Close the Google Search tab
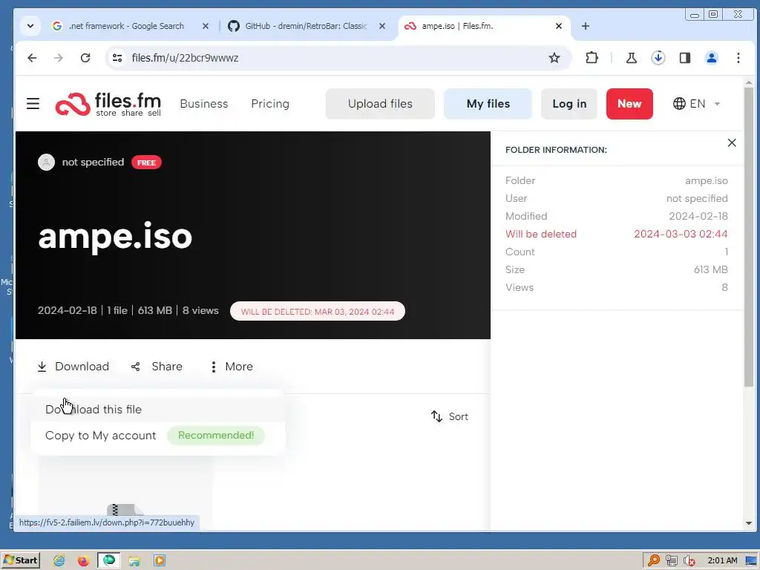This screenshot has height=570, width=760. (206, 26)
